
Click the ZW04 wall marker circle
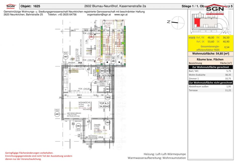coord(107,97)
